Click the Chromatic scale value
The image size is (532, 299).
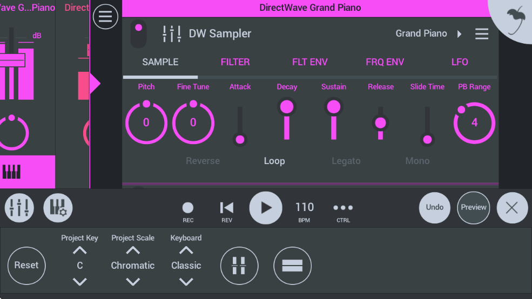pyautogui.click(x=133, y=266)
